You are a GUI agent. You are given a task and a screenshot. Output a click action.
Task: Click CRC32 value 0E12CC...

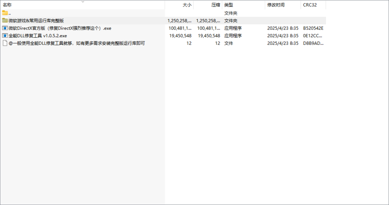(x=313, y=35)
